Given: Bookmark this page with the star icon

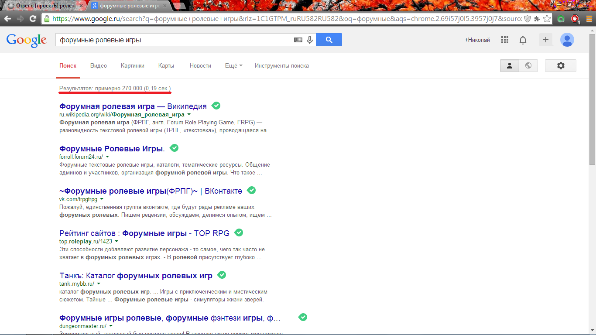Looking at the screenshot, I should pyautogui.click(x=547, y=19).
